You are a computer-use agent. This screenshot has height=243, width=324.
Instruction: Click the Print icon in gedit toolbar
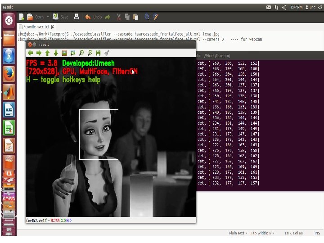pos(76,17)
